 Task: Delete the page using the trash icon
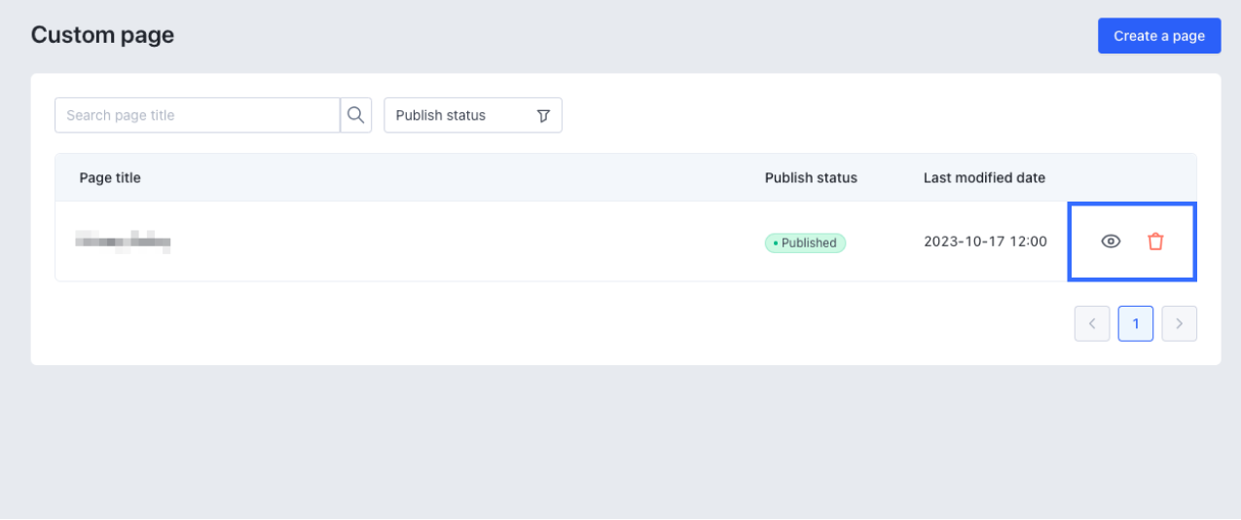tap(1155, 241)
